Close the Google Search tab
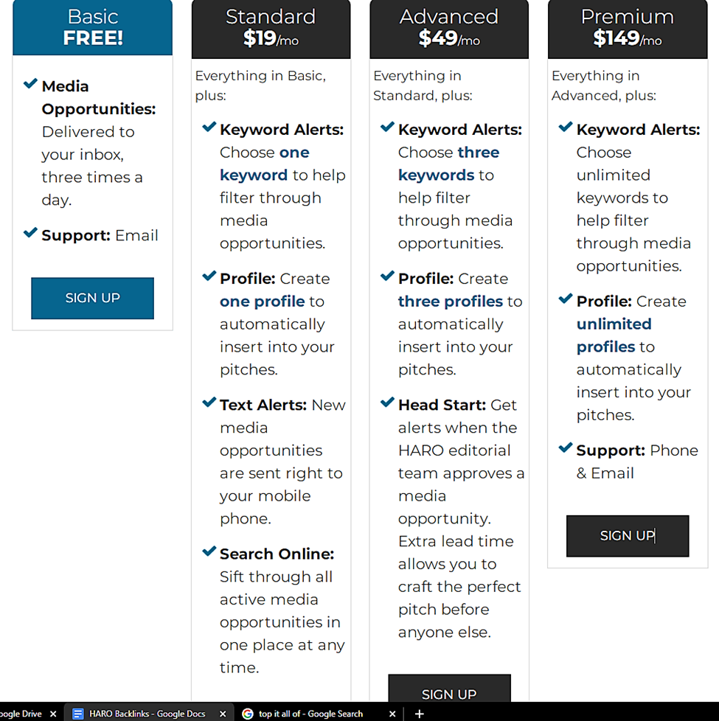 pos(392,714)
